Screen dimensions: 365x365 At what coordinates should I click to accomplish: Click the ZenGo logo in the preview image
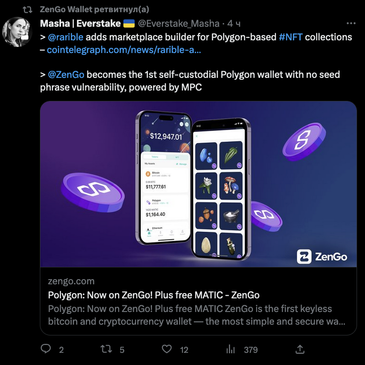point(322,257)
